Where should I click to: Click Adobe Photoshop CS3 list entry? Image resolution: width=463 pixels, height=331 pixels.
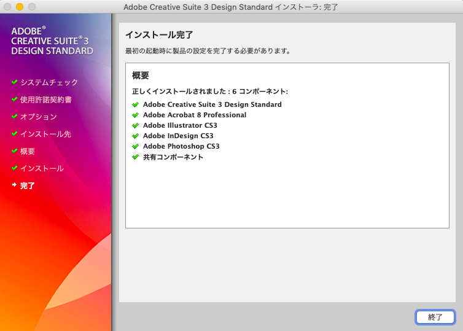[x=181, y=146]
